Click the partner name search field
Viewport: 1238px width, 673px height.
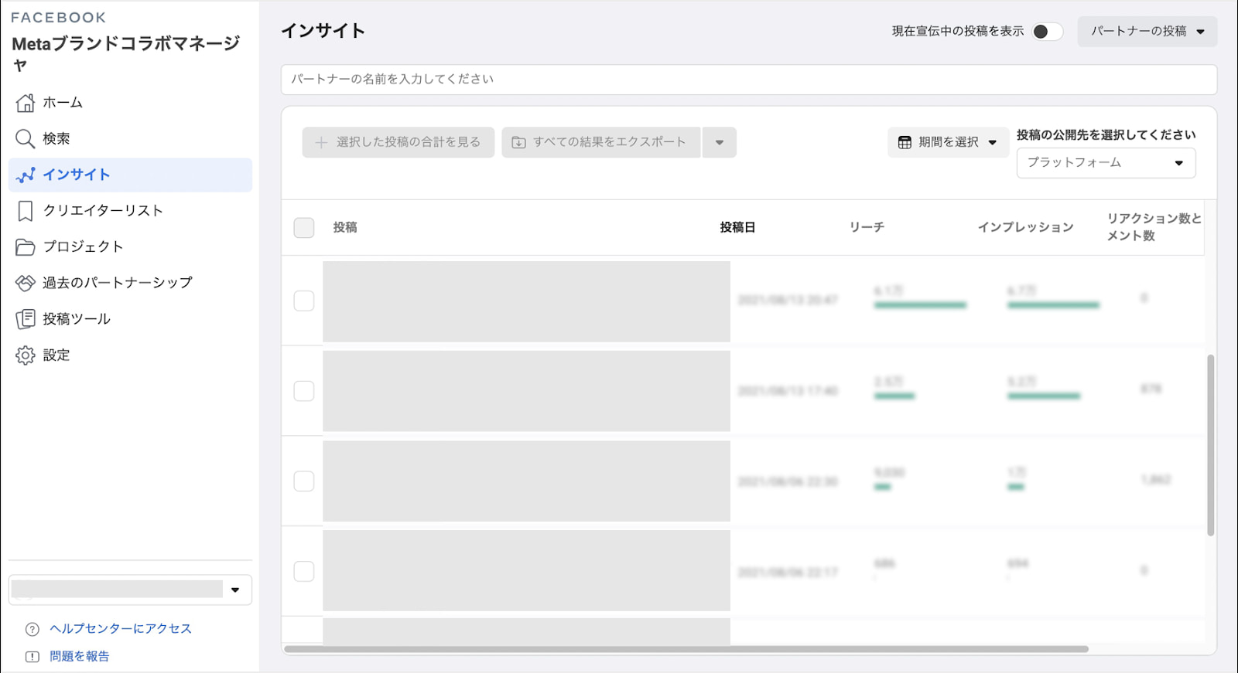pyautogui.click(x=749, y=80)
